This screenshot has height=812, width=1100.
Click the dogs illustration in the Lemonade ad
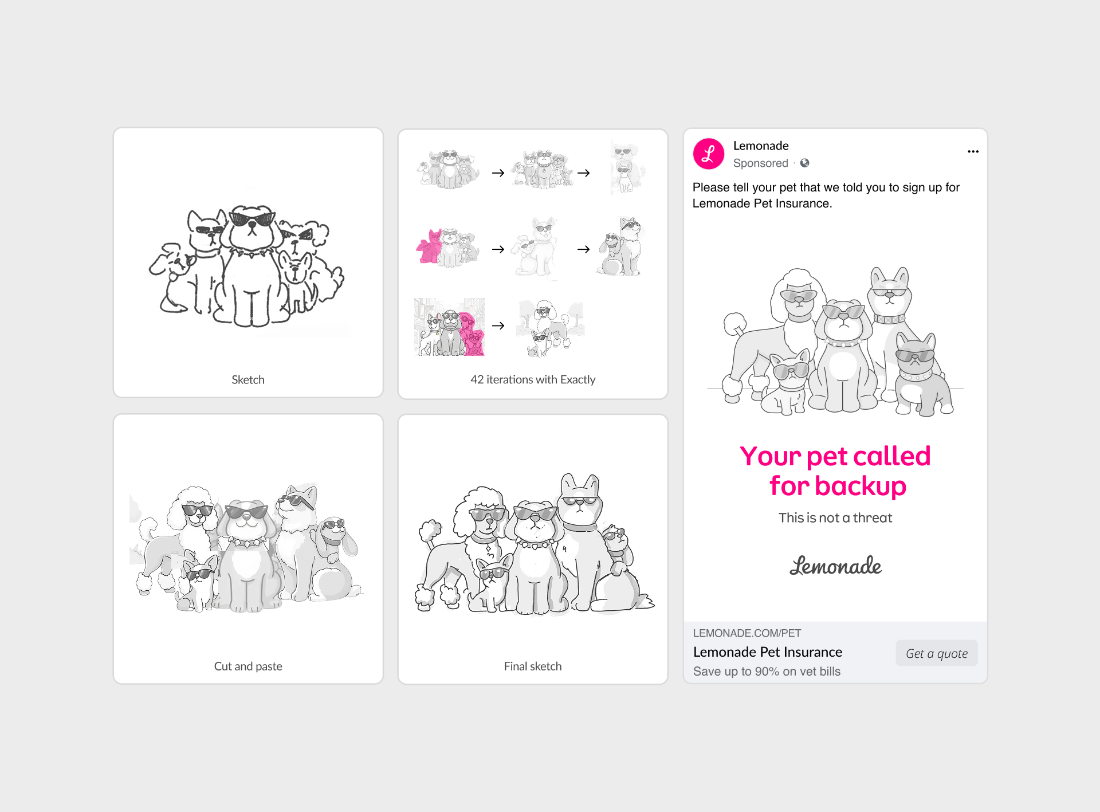(835, 342)
